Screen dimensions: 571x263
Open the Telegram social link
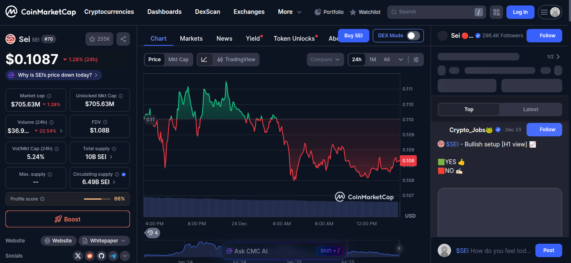pos(113,256)
